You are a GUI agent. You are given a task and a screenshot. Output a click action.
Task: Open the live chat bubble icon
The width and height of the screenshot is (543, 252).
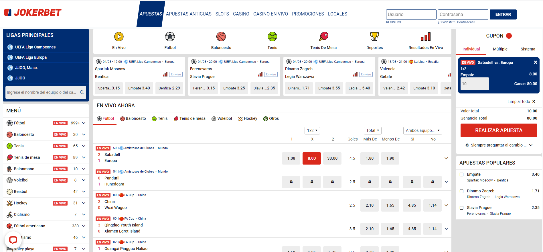click(x=13, y=240)
